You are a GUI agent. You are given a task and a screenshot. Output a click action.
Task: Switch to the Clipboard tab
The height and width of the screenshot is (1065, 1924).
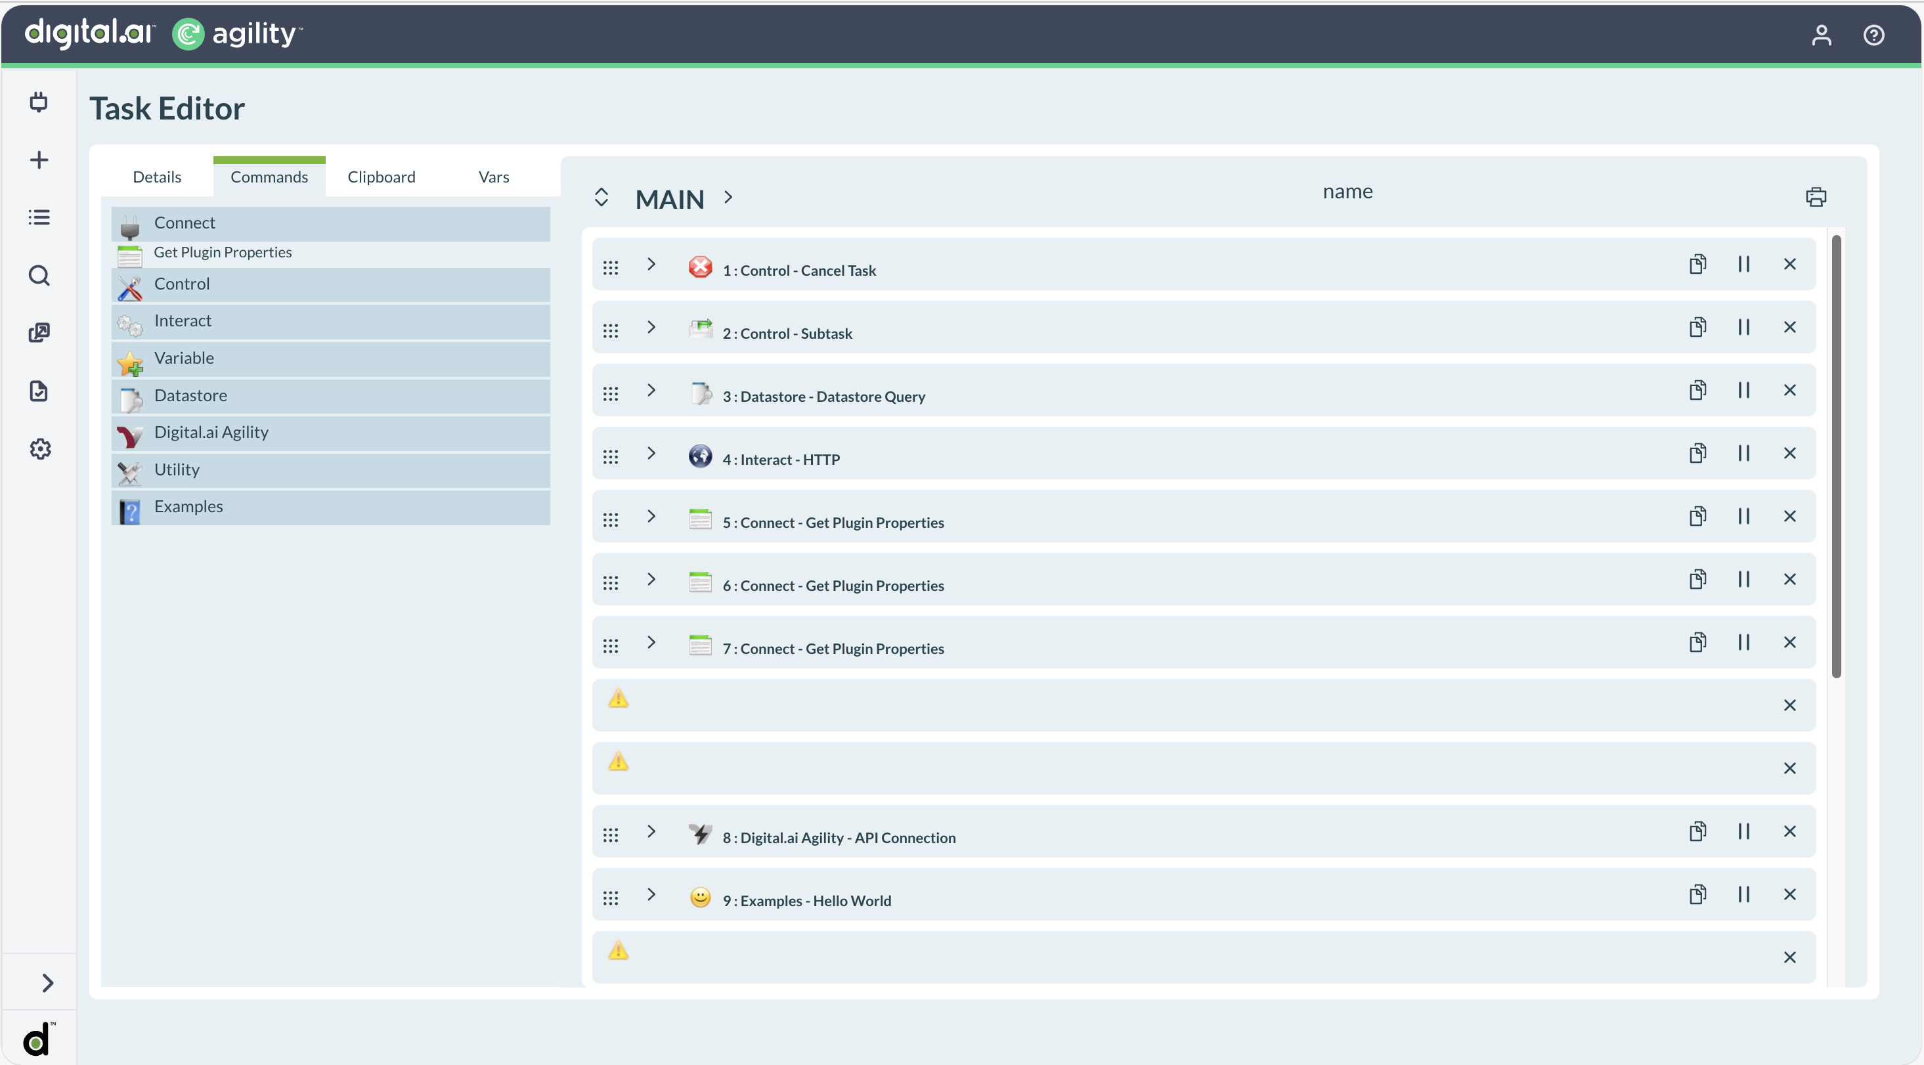pos(381,177)
